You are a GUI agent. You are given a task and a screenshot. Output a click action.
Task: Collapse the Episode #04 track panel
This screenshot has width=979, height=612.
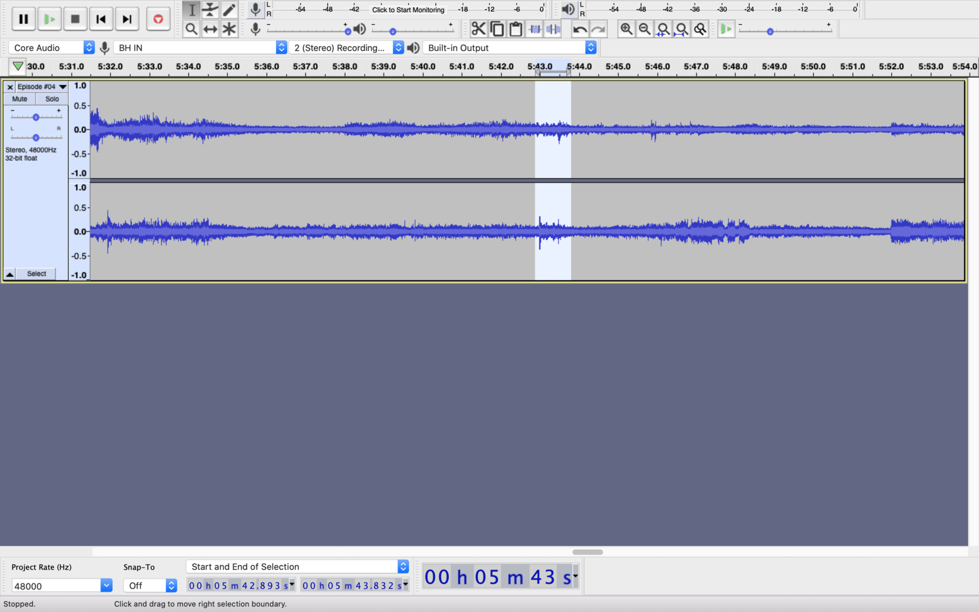coord(10,273)
